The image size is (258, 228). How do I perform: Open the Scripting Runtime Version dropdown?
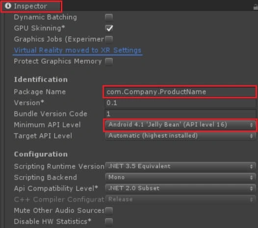coord(181,166)
